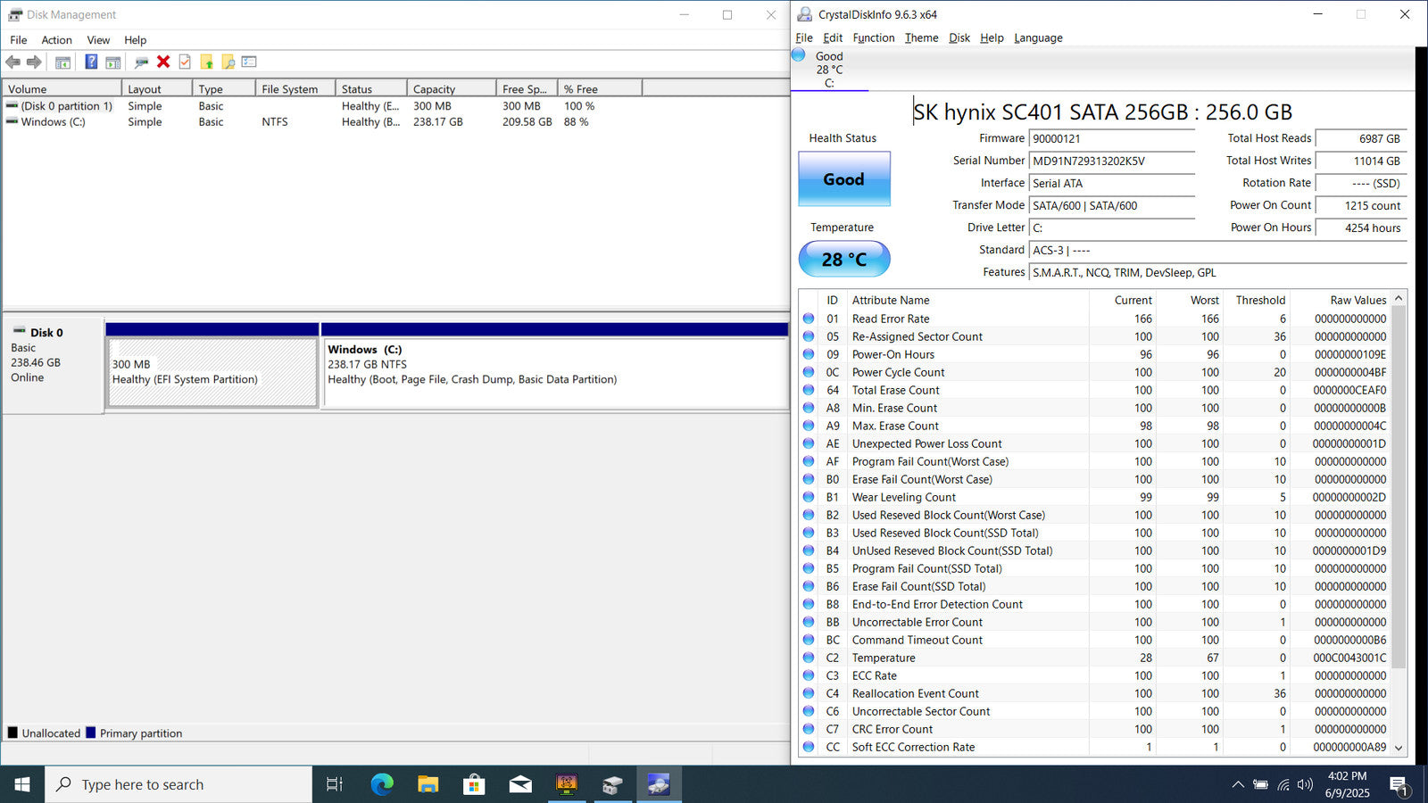Open Mail app from taskbar

(520, 784)
